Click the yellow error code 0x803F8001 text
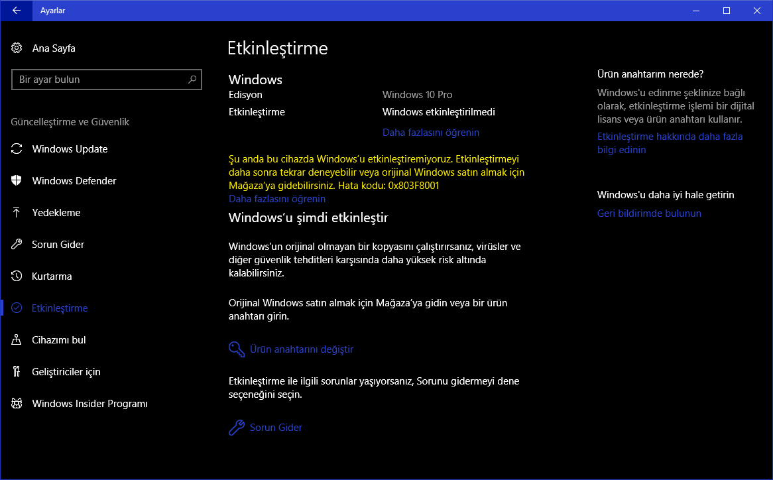Viewport: 773px width, 480px height. click(x=414, y=185)
